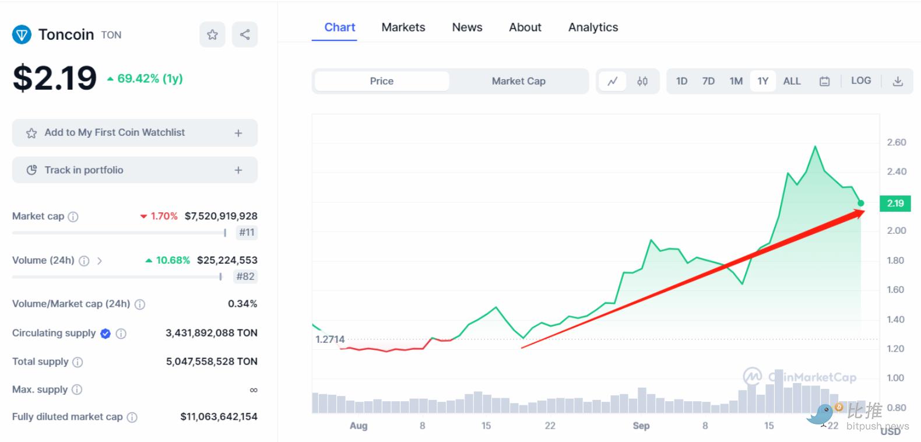Click circulating supply 3,431,892,088 TON
921x442 pixels.
[x=212, y=333]
